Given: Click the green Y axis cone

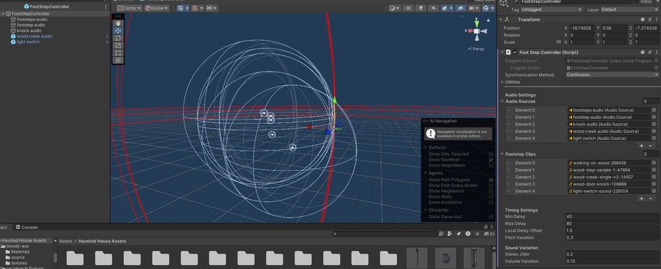Looking at the screenshot, I should point(476,23).
